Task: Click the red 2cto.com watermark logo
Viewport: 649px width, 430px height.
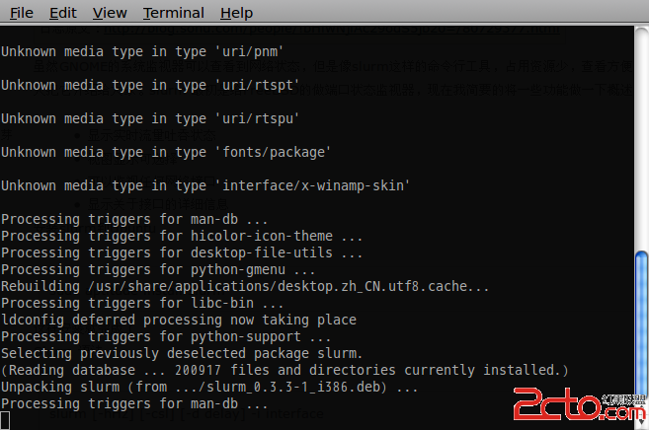Action: coord(580,404)
